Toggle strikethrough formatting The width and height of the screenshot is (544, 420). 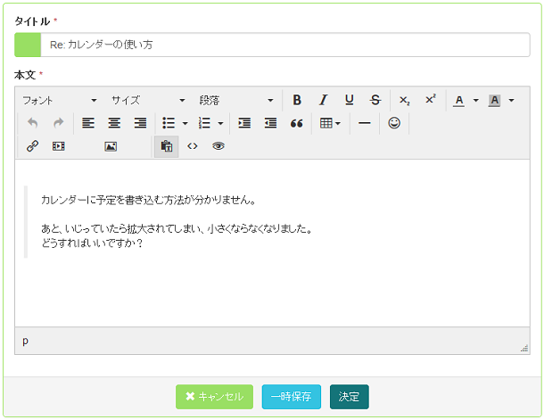tap(375, 100)
